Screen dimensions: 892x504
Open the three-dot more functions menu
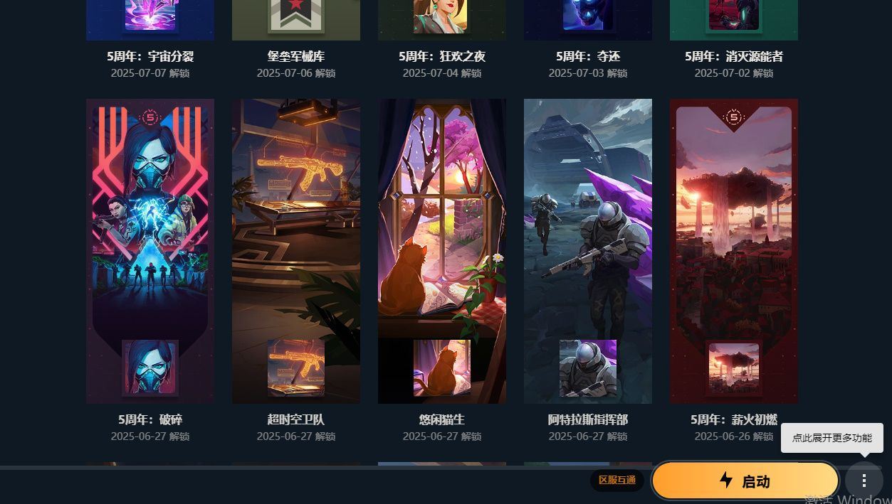[x=864, y=481]
